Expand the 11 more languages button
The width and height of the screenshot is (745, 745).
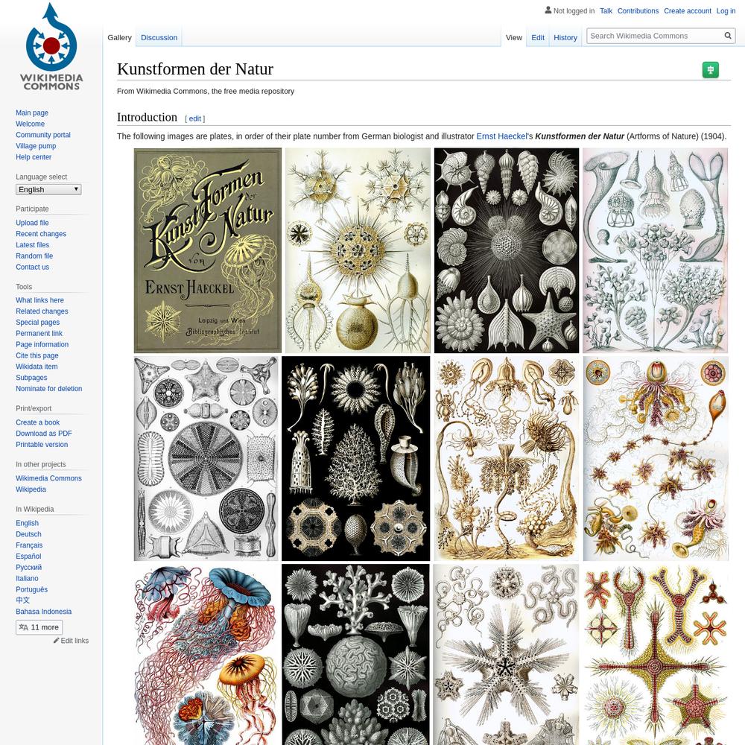pyautogui.click(x=39, y=627)
